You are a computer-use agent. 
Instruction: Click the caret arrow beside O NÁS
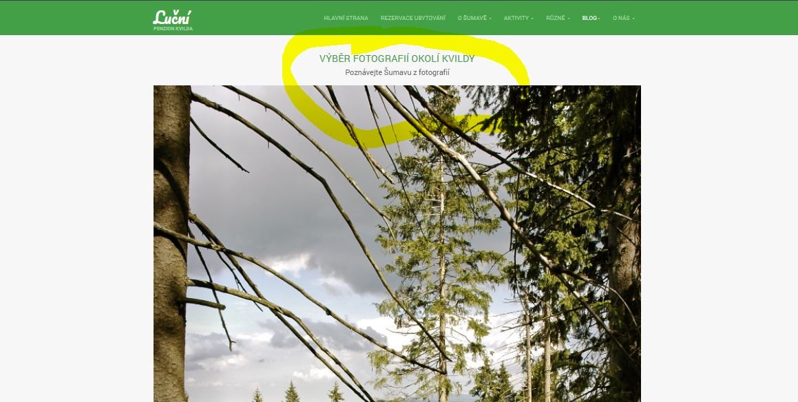point(633,19)
